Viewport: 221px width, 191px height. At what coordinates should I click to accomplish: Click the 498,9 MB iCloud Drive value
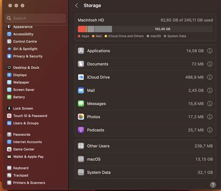(x=194, y=77)
